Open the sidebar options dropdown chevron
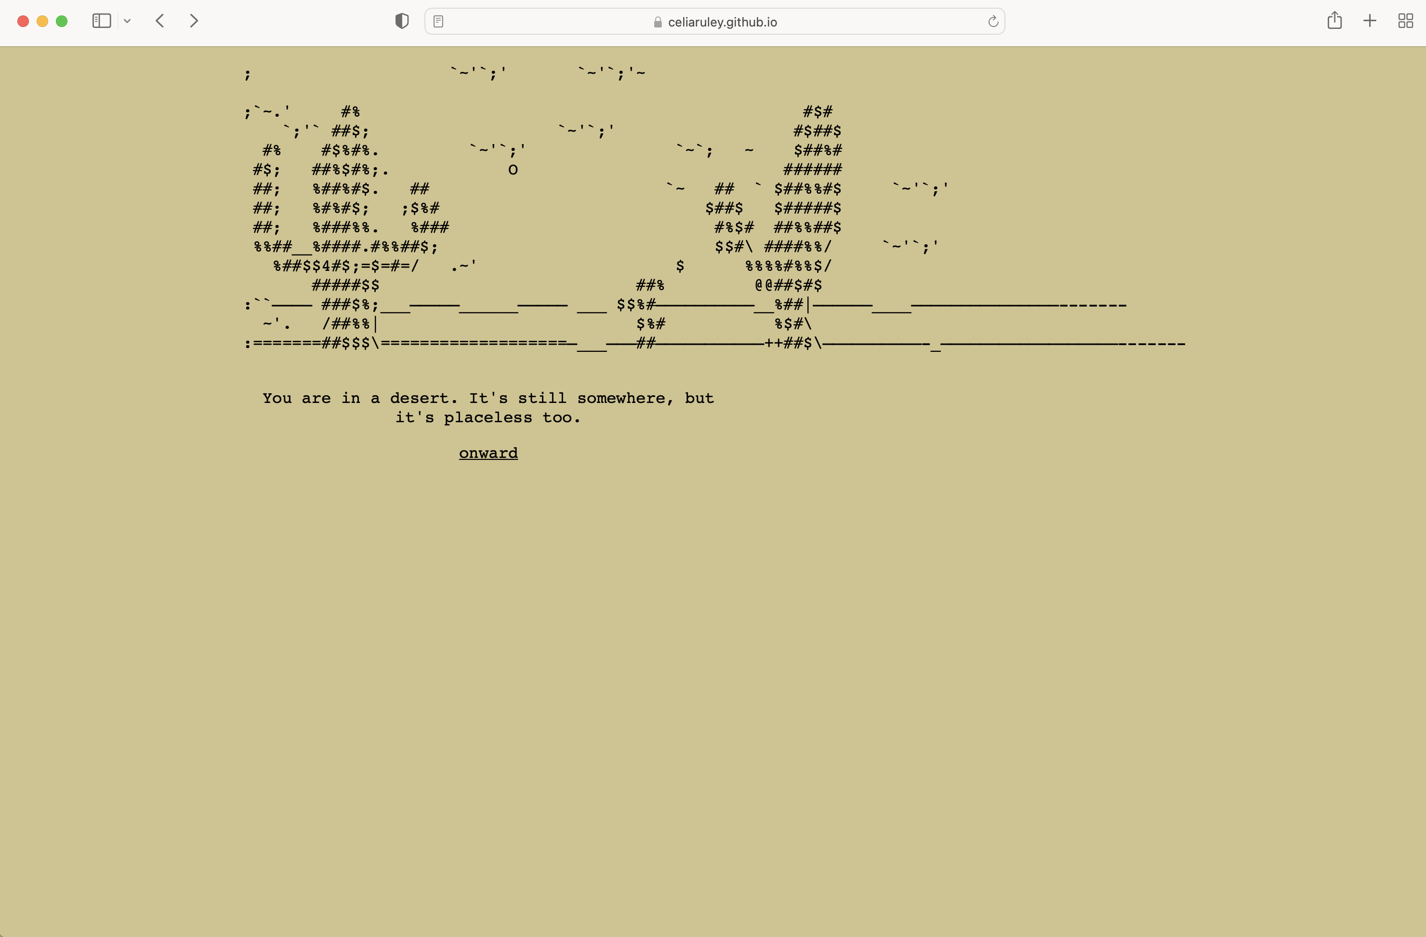Viewport: 1426px width, 937px height. (127, 21)
